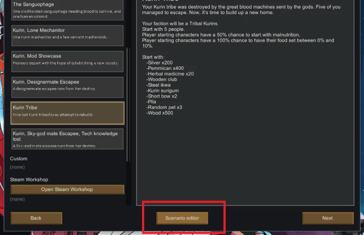Click the Pemmican x400 starting item line
This screenshot has width=364, height=235.
165,69
